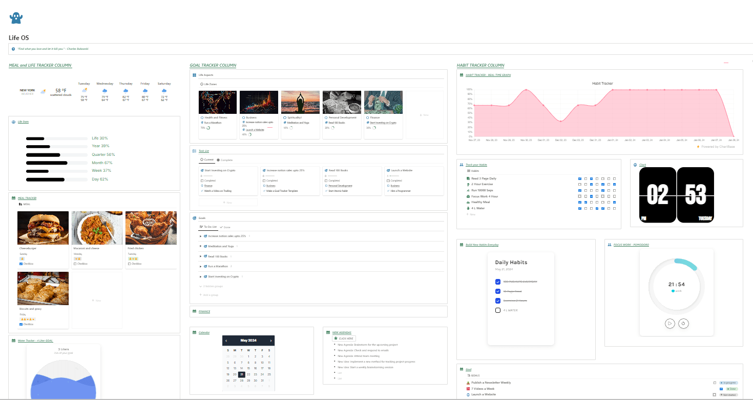Add new card in Task List
Viewport: 753px width, 400px height.
point(228,203)
